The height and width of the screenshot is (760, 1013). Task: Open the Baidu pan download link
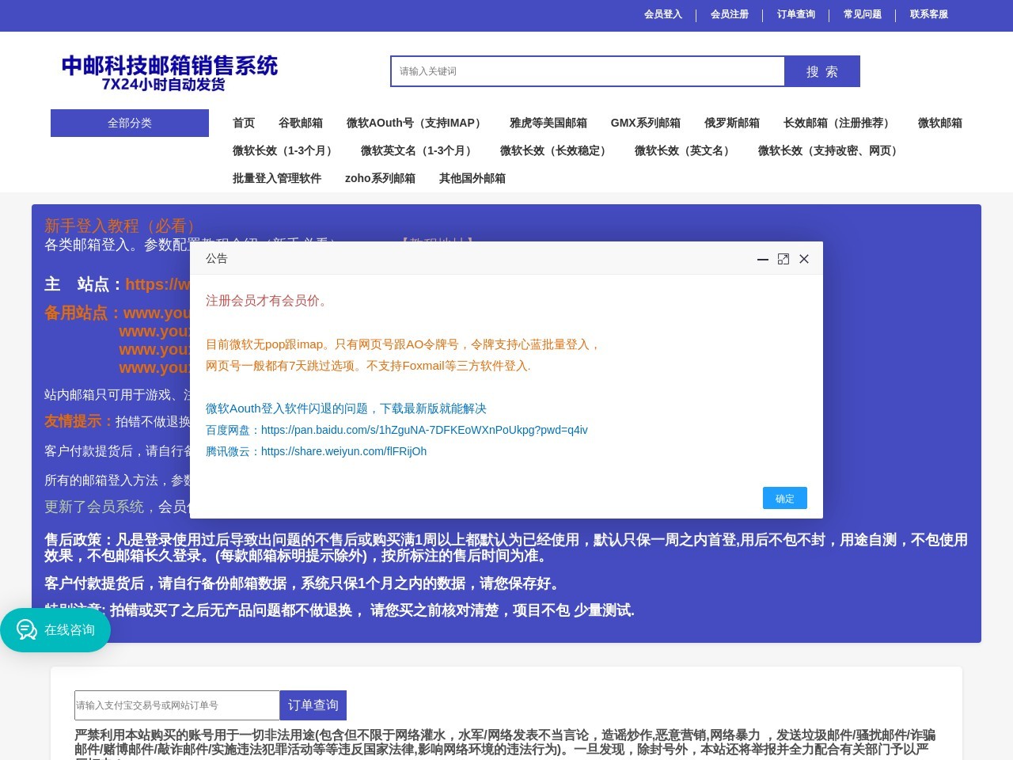(x=425, y=430)
